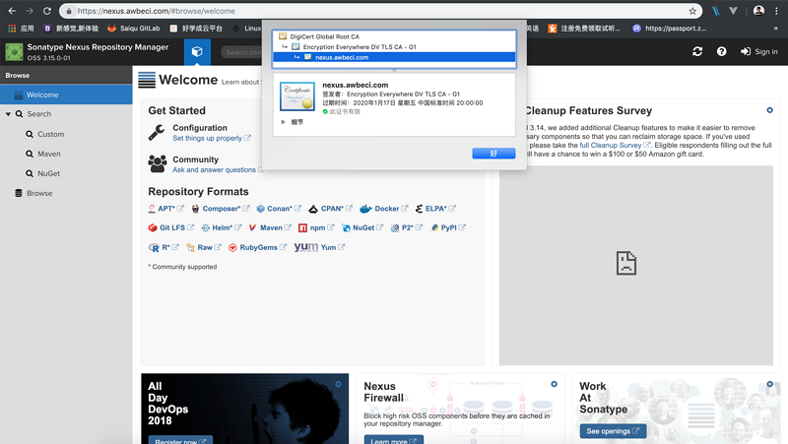Open the Saiqu GitLab bookmark
Image resolution: width=788 pixels, height=444 pixels.
[134, 29]
